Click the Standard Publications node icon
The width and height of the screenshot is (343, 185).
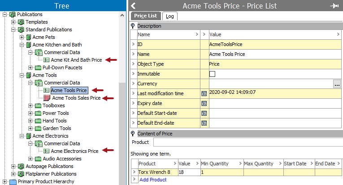pyautogui.click(x=21, y=29)
